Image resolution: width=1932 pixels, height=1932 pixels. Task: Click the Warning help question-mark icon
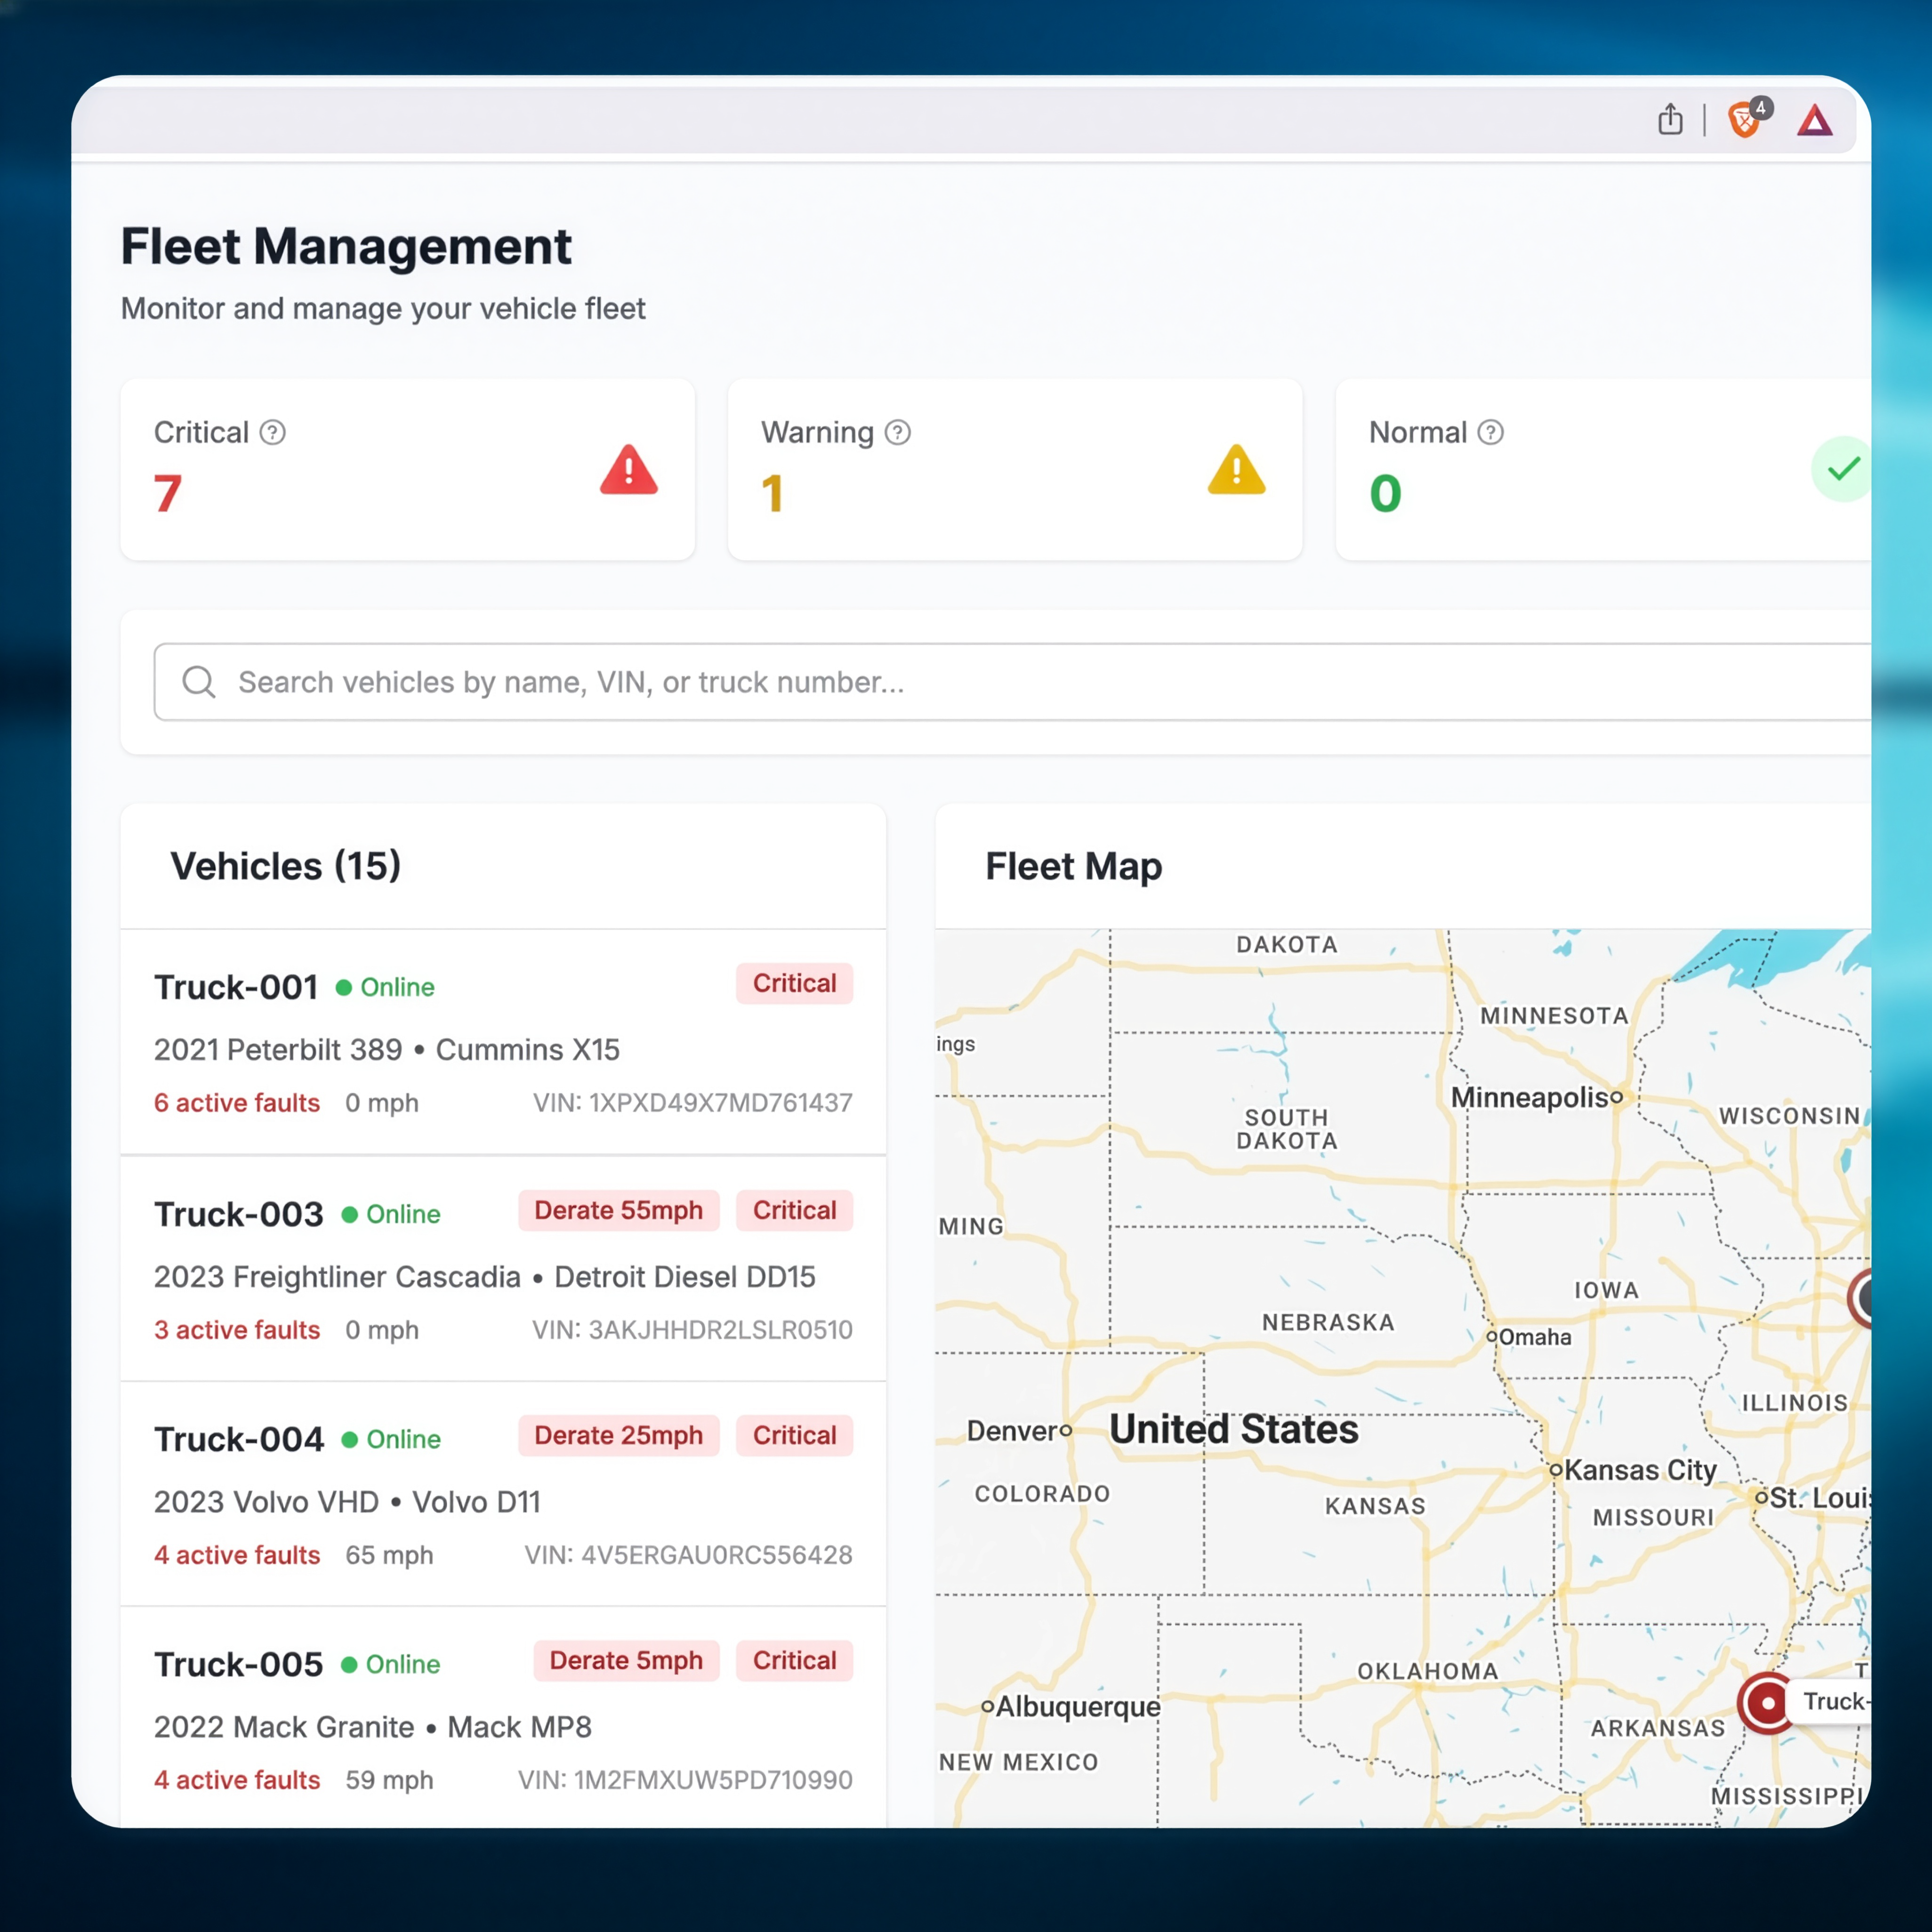898,432
